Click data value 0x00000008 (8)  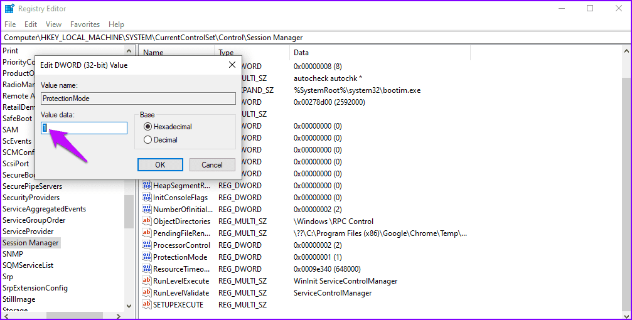(x=318, y=66)
